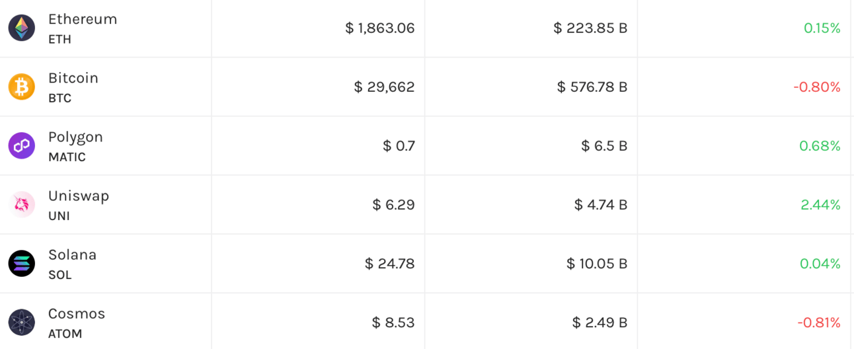Click the purple Polygon logo icon
Viewport: 854px width, 349px height.
click(22, 145)
